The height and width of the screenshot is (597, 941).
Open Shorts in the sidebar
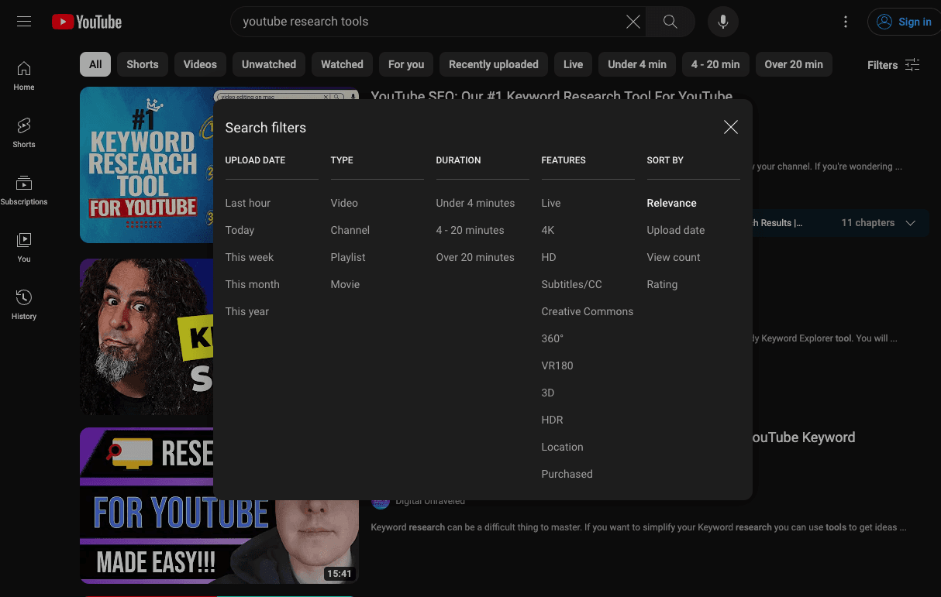point(24,133)
